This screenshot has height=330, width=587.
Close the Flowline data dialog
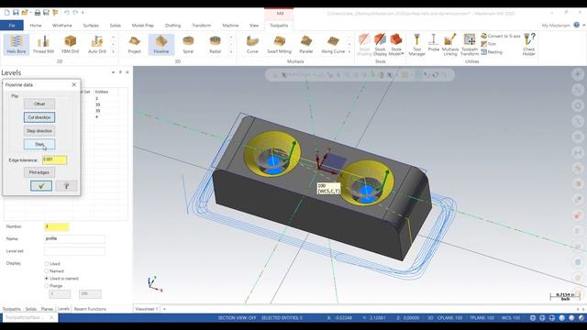73,84
